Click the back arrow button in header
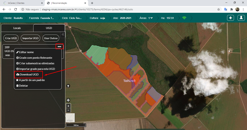This screenshot has height=130, width=247. click(230, 18)
